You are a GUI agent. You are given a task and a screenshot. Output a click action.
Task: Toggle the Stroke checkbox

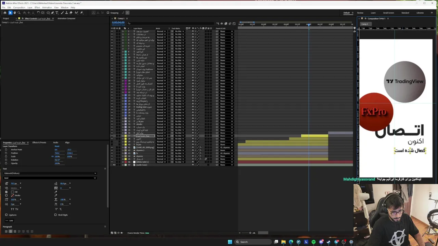pyautogui.click(x=6, y=195)
